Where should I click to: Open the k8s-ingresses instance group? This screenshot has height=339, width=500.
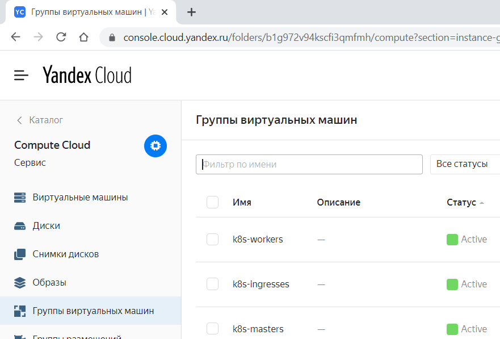[x=261, y=284]
